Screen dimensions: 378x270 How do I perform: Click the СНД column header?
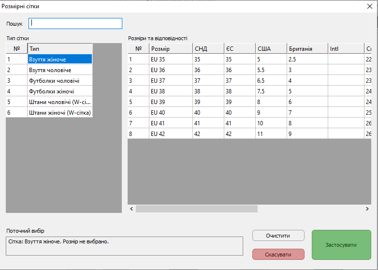tap(208, 48)
